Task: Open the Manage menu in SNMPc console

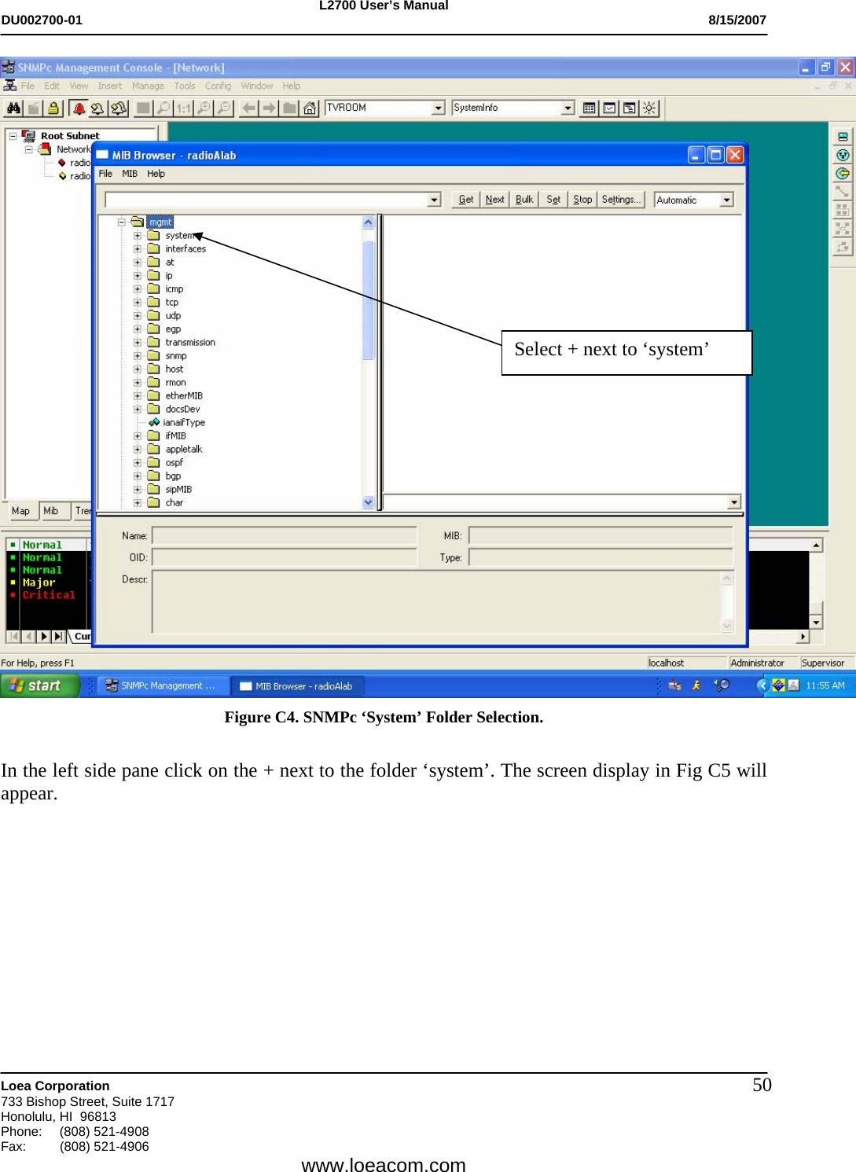Action: coord(148,86)
